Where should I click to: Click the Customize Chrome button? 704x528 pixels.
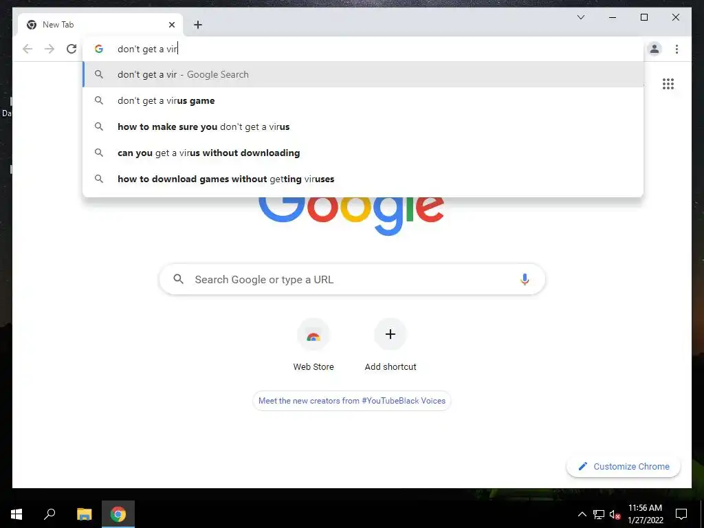click(x=624, y=467)
